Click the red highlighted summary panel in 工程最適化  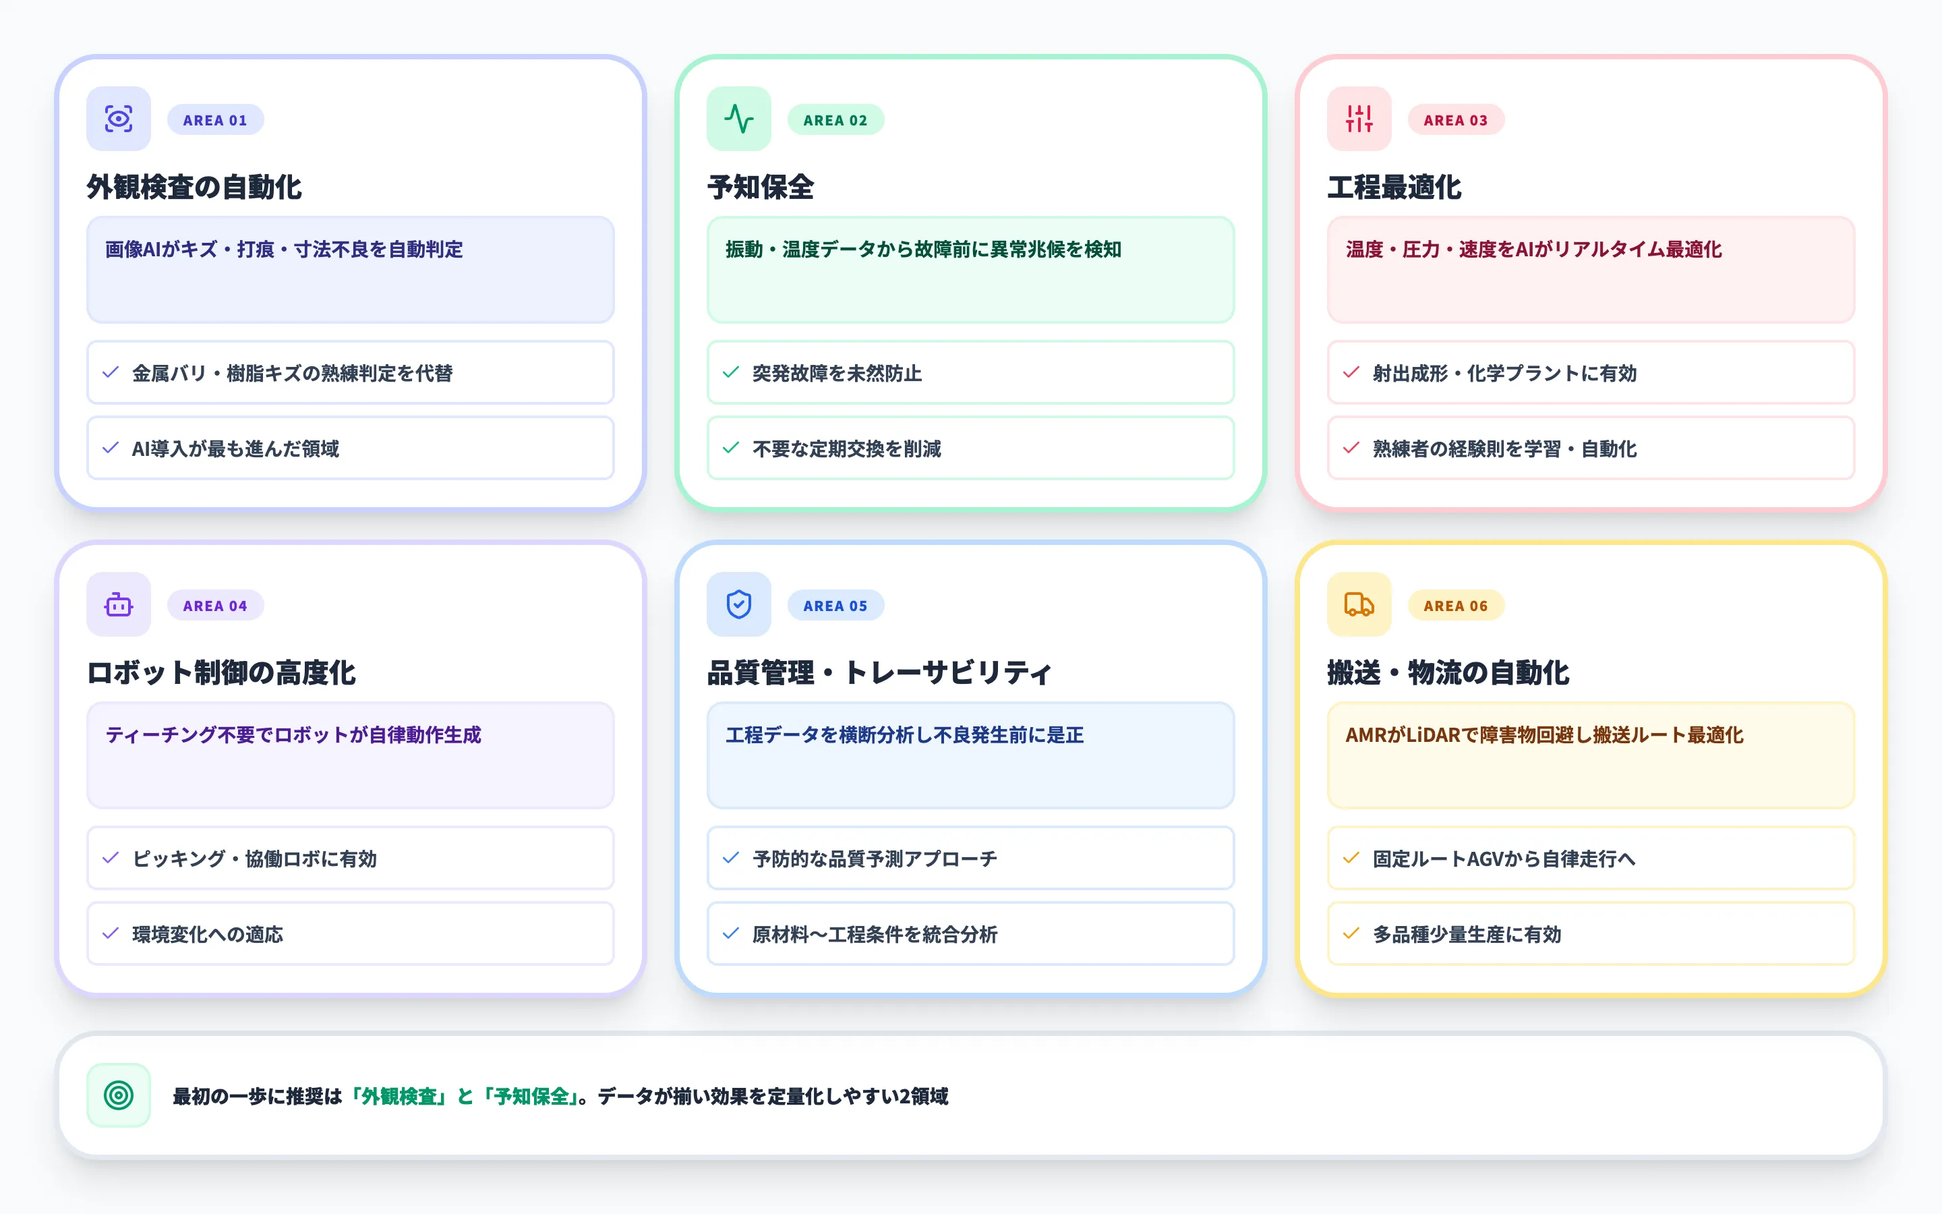pos(1591,270)
